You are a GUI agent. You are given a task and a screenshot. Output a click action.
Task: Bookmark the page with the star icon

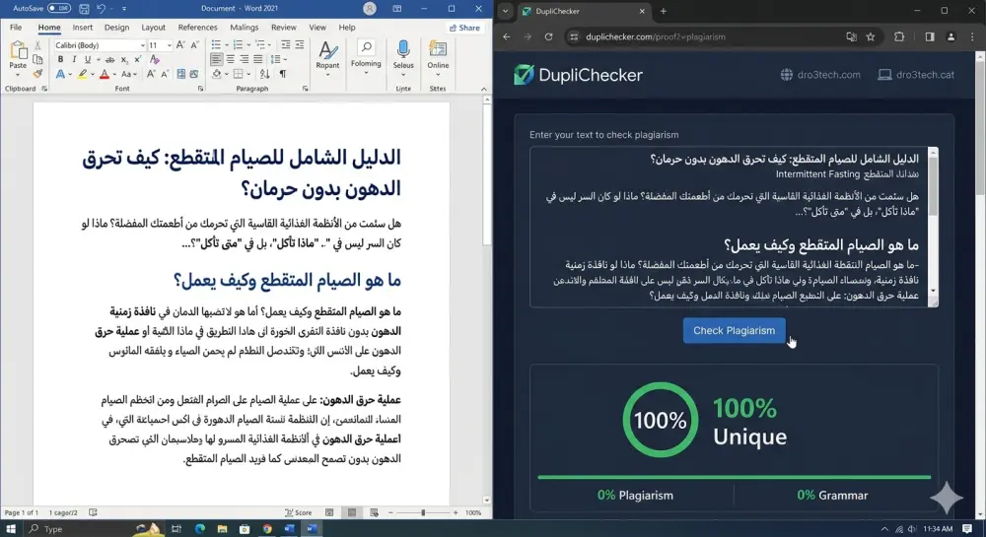(871, 37)
